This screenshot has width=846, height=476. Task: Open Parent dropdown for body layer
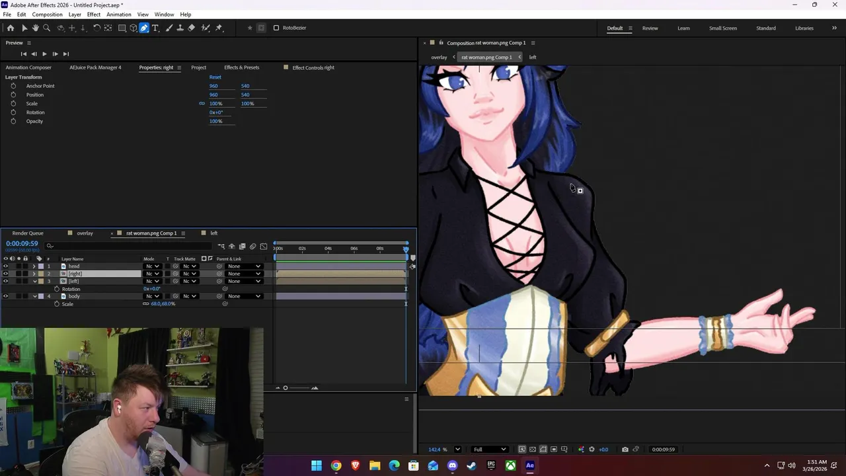coord(244,296)
